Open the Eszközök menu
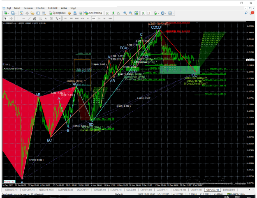The image size is (257, 198). [53, 8]
